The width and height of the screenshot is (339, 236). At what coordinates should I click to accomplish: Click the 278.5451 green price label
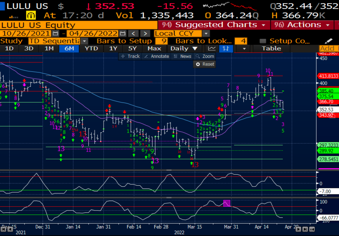[328, 159]
